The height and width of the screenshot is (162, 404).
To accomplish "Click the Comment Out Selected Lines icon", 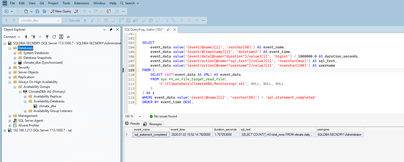I will click(x=166, y=20).
